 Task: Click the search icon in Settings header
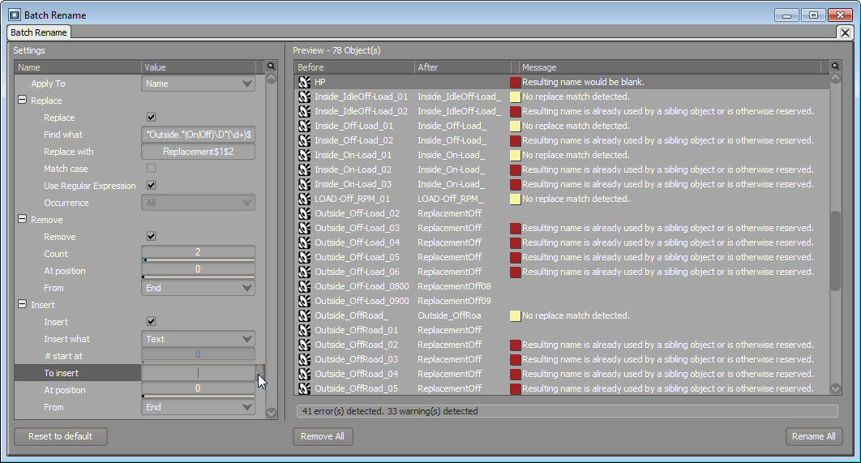pos(271,67)
